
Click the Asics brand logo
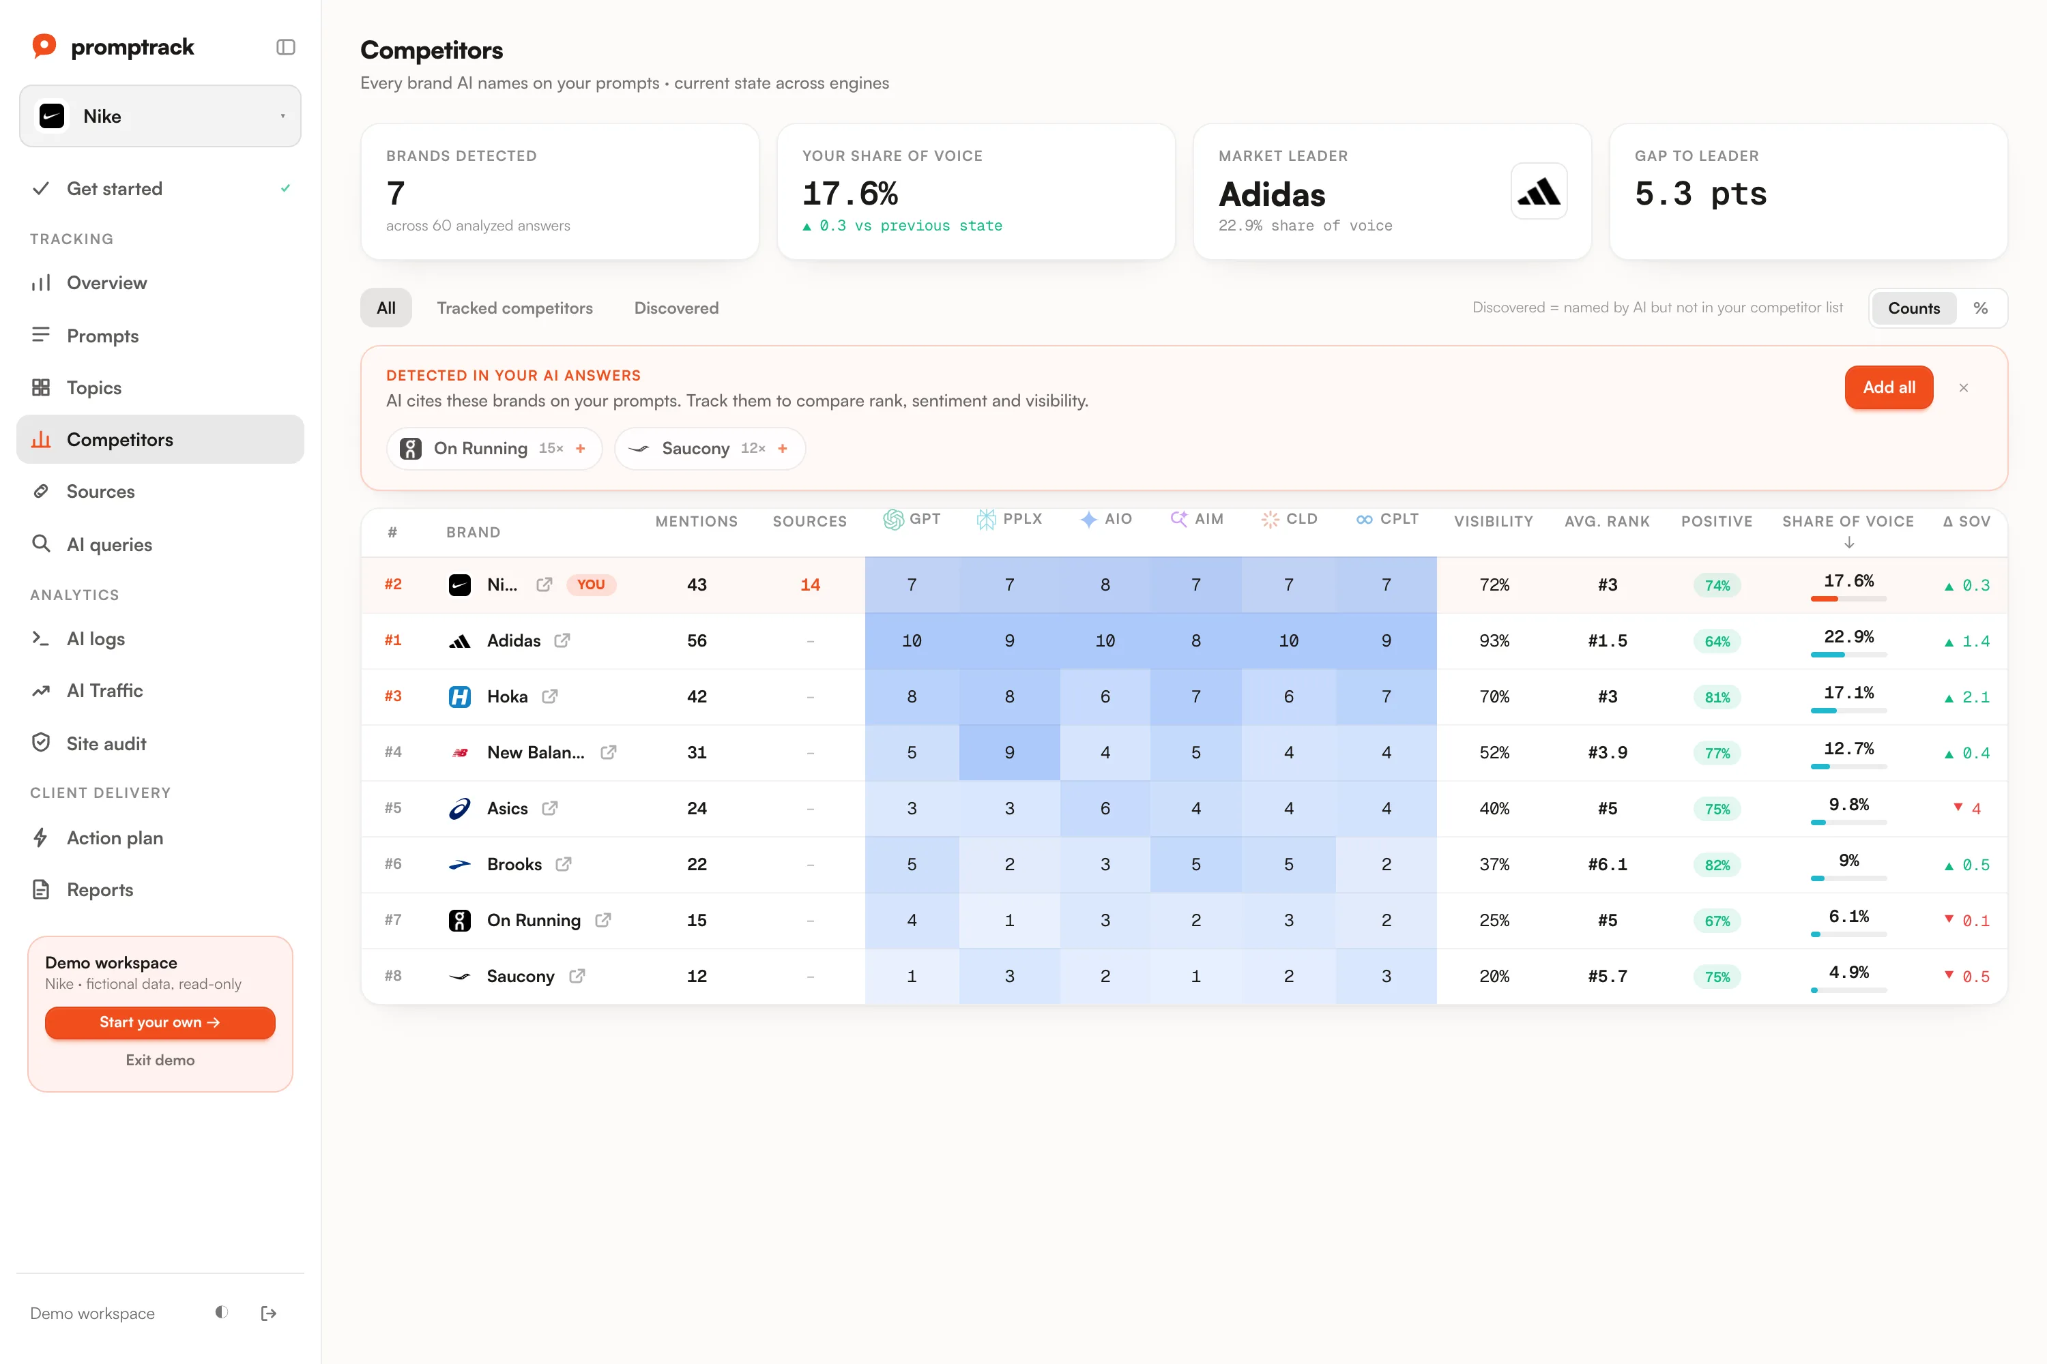(x=459, y=808)
